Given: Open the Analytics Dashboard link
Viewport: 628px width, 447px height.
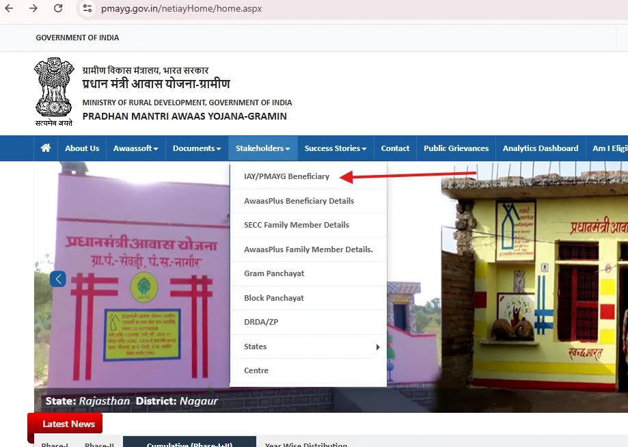Looking at the screenshot, I should point(541,148).
